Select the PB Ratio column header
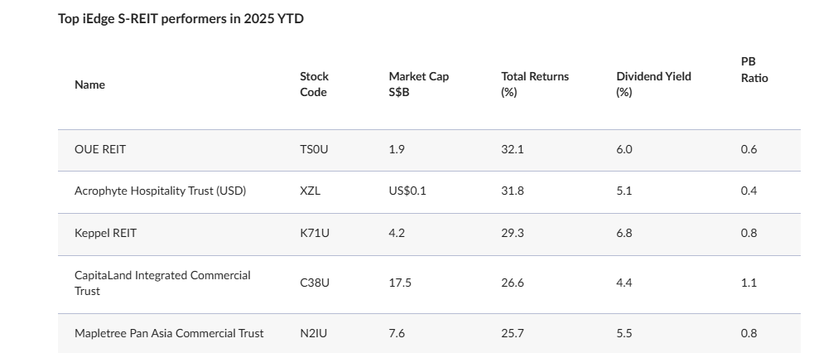The height and width of the screenshot is (353, 838). point(754,70)
